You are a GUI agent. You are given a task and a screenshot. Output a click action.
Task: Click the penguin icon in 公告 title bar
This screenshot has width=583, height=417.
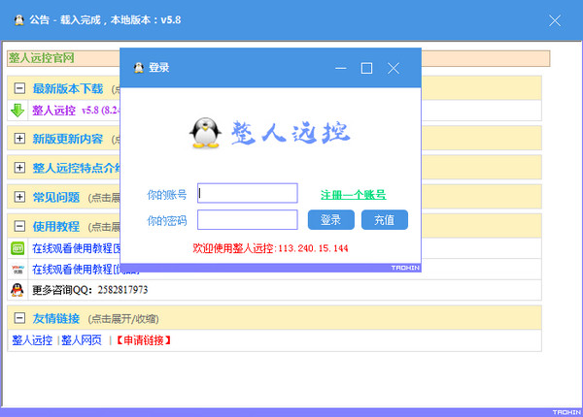(x=19, y=20)
